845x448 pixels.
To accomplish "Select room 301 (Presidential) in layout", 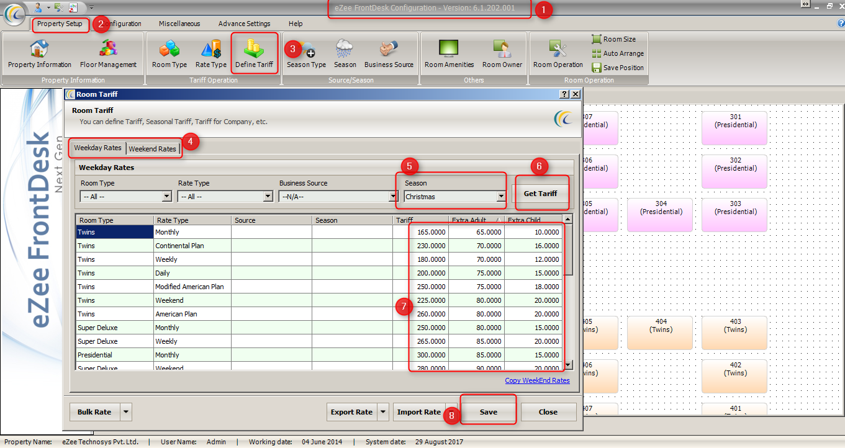I will [735, 128].
